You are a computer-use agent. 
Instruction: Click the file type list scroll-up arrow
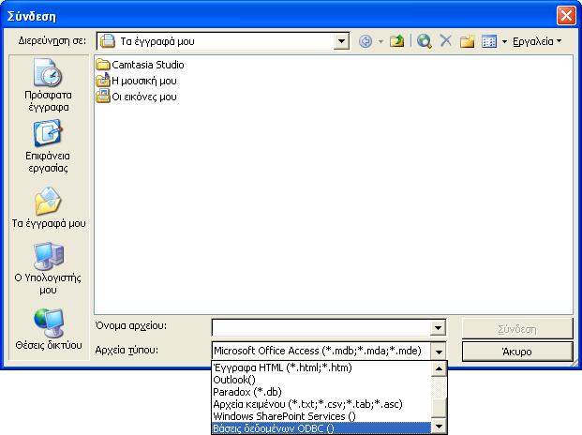point(440,369)
